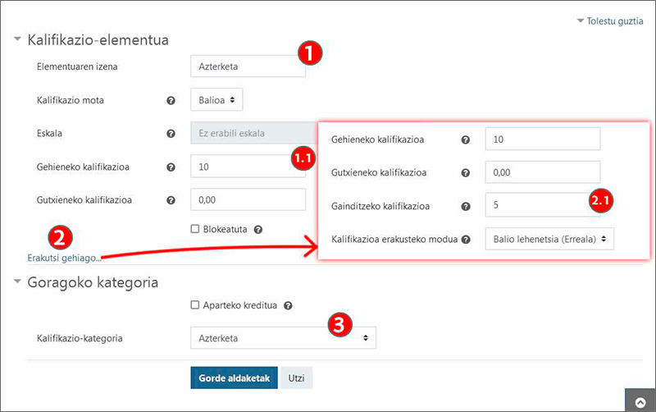Collapse the Kalifikazio-elementua section

(x=17, y=39)
